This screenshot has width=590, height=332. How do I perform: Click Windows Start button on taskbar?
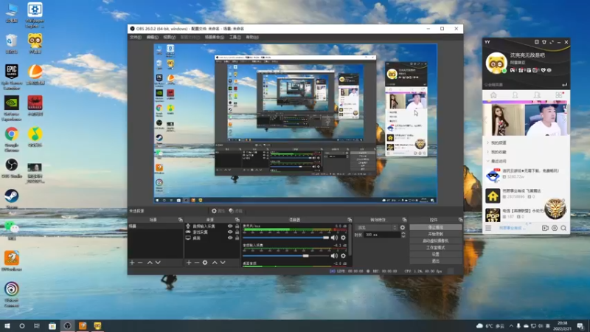pos(7,326)
